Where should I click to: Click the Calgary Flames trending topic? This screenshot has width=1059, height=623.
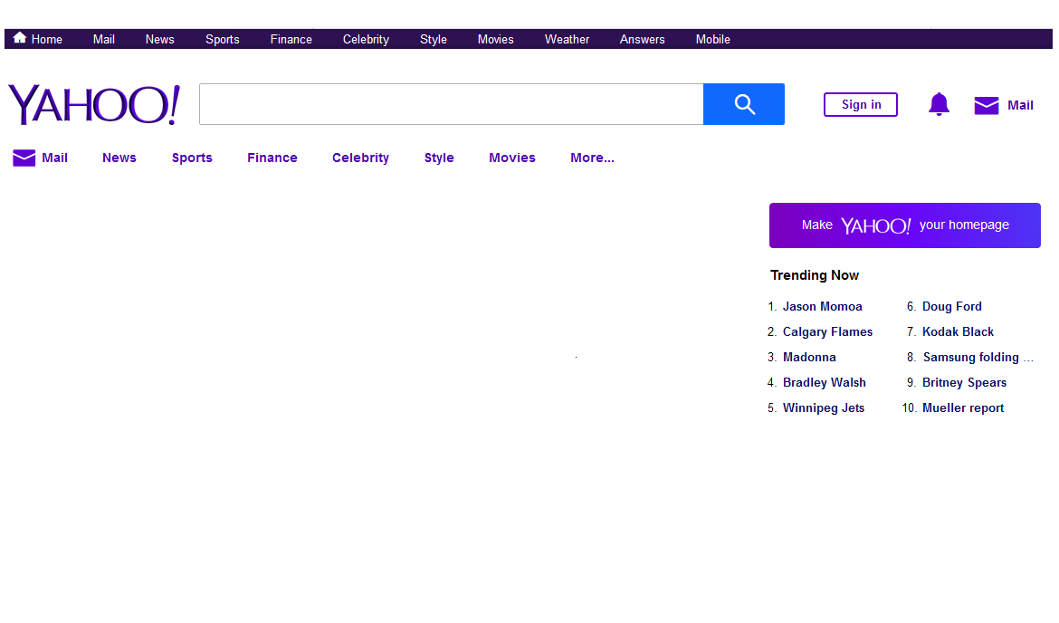tap(827, 331)
